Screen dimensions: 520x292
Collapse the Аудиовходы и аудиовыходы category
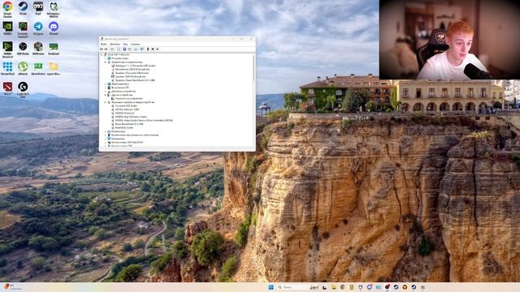[x=106, y=62]
